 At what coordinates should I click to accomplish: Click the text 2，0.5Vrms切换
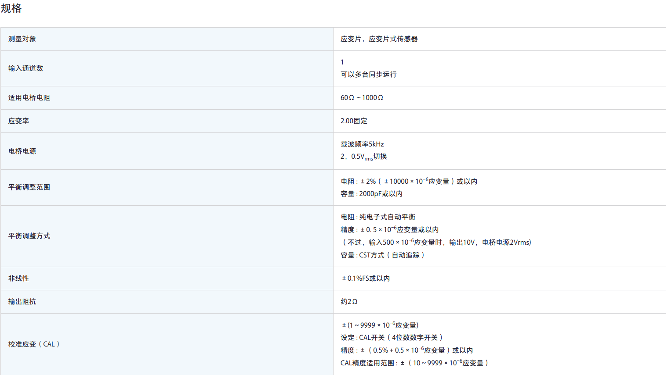point(364,157)
